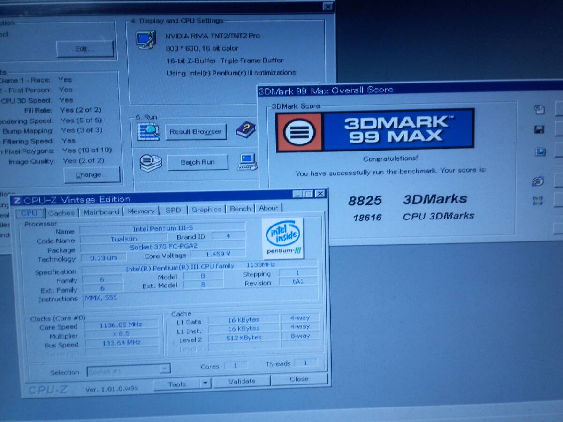Click the Level 2 associativity 8-way
The height and width of the screenshot is (422, 563).
[x=300, y=336]
